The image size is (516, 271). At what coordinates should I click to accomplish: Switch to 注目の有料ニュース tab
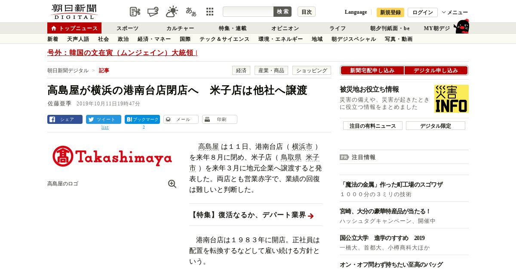coord(373,126)
